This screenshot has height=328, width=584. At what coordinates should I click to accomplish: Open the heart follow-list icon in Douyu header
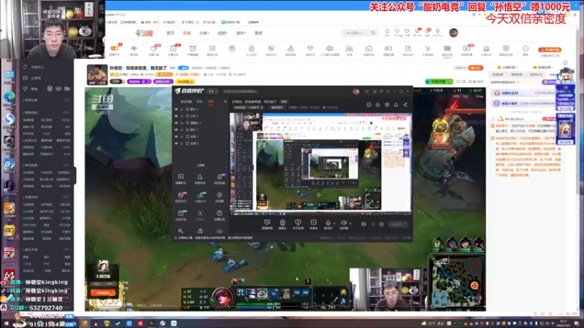[x=397, y=31]
